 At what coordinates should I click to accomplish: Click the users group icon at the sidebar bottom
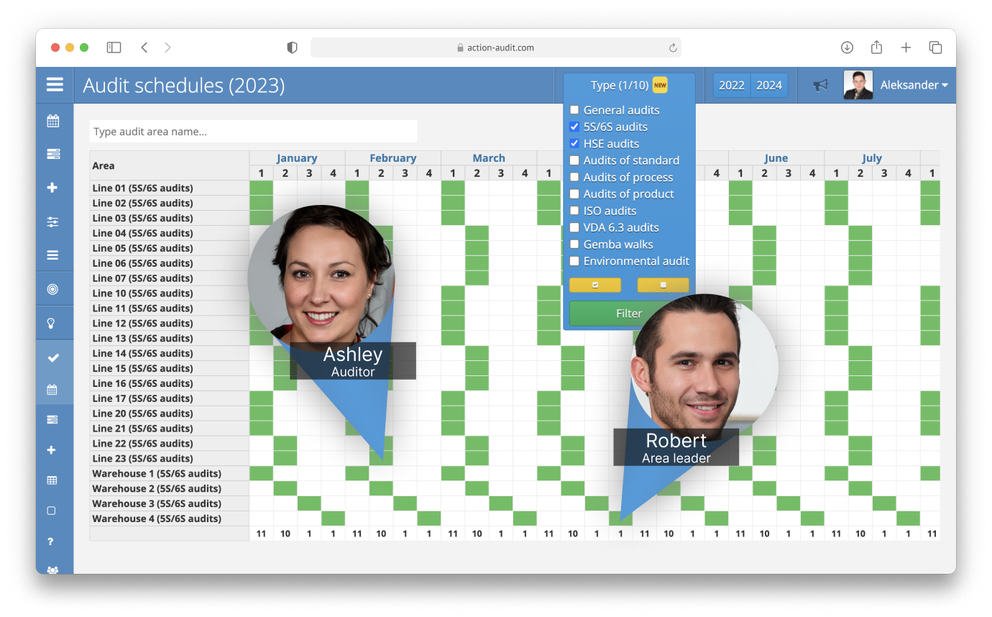(x=52, y=570)
